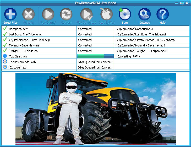Click the Help label
191x147 pixels.
[x=163, y=23]
